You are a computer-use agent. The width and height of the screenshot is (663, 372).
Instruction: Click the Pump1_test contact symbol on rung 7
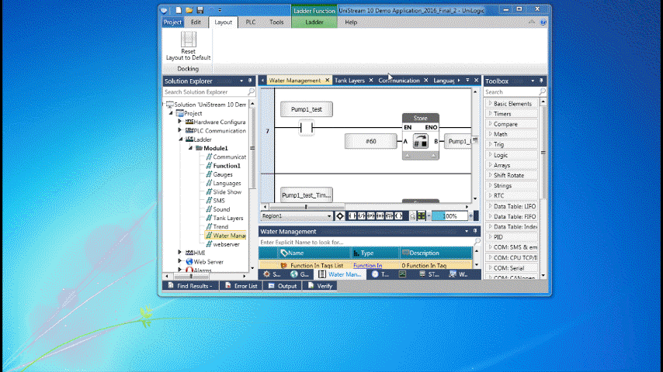pos(306,128)
